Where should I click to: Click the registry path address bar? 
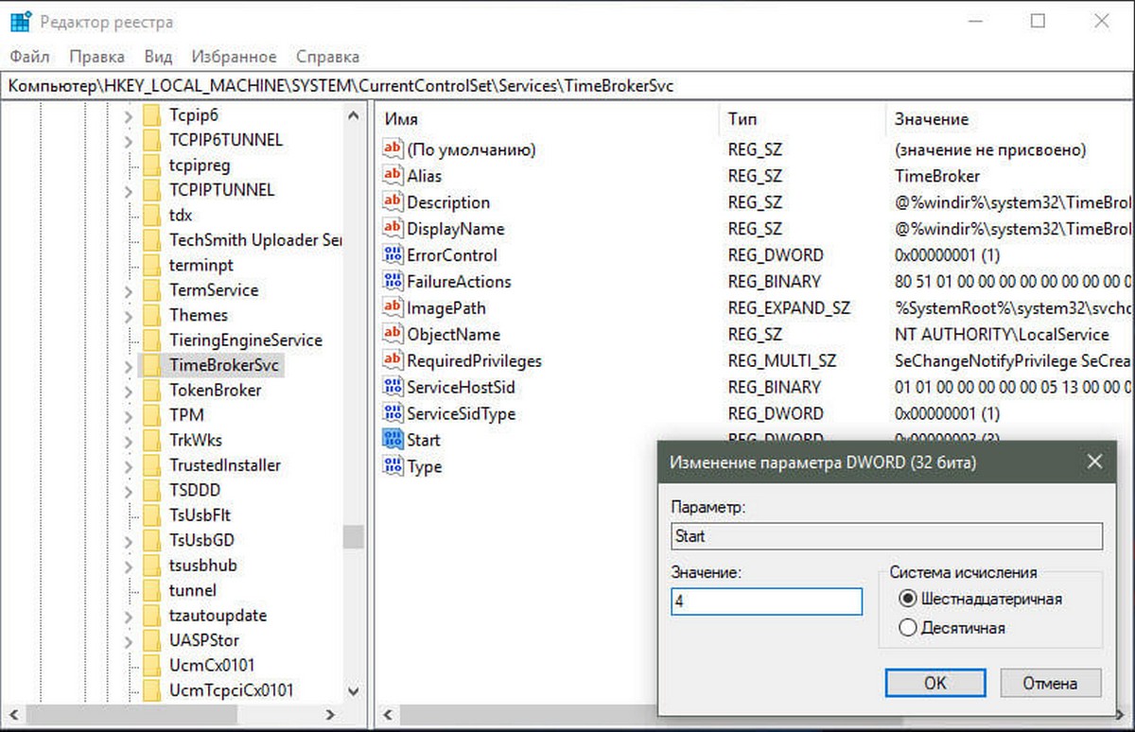click(x=567, y=85)
